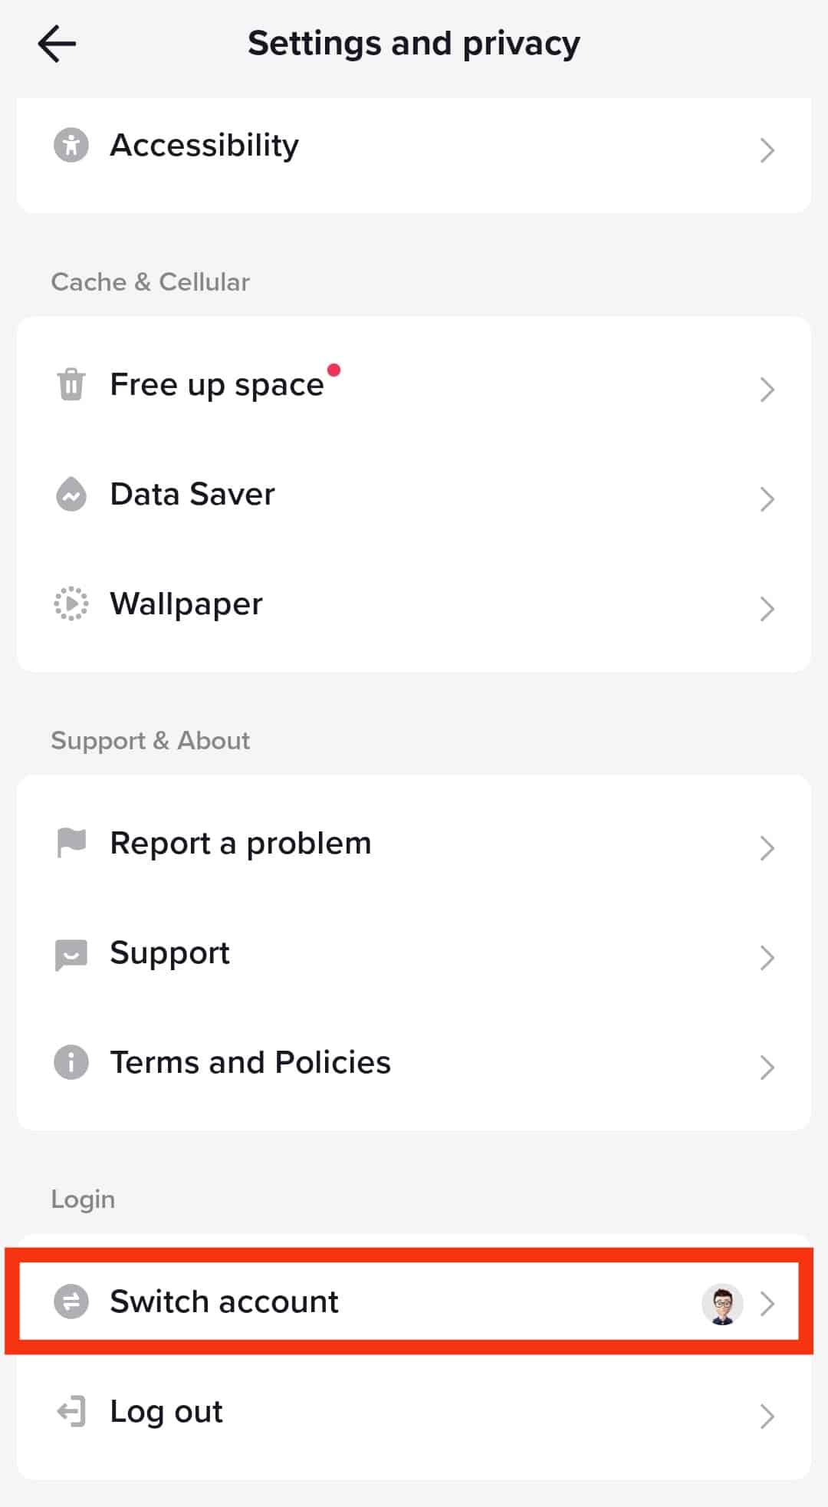
Task: Open Free up space via chevron arrow
Action: pyautogui.click(x=767, y=389)
